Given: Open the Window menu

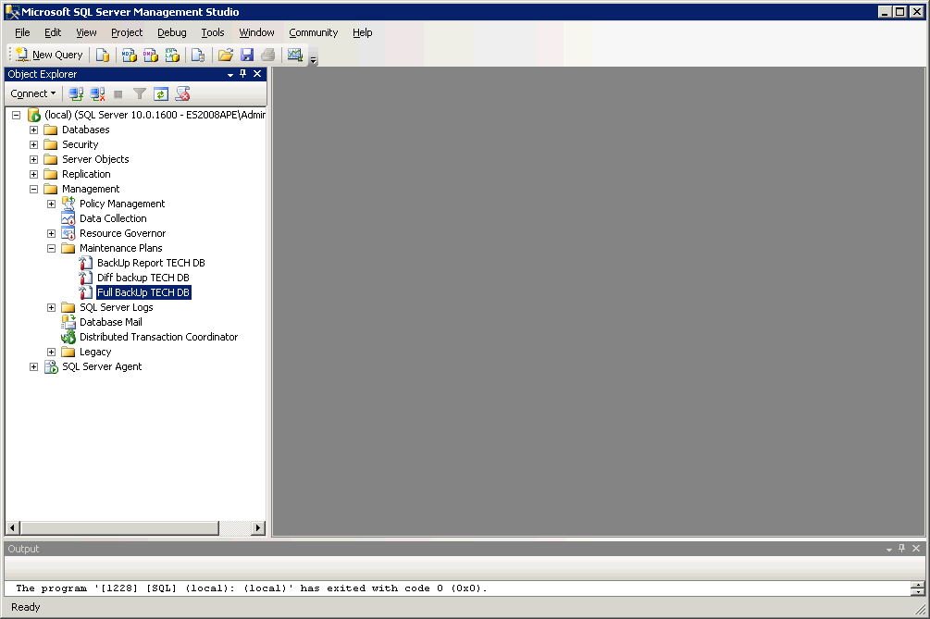Looking at the screenshot, I should (x=256, y=32).
